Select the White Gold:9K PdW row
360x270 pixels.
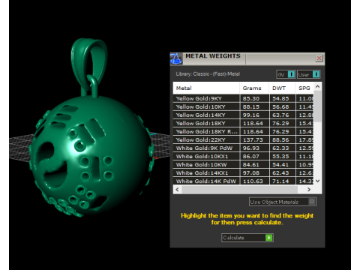[243, 148]
